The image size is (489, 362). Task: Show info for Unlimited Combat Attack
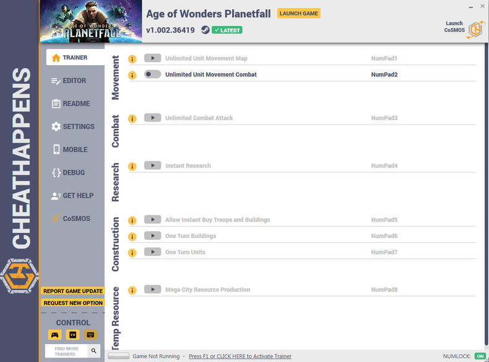132,118
